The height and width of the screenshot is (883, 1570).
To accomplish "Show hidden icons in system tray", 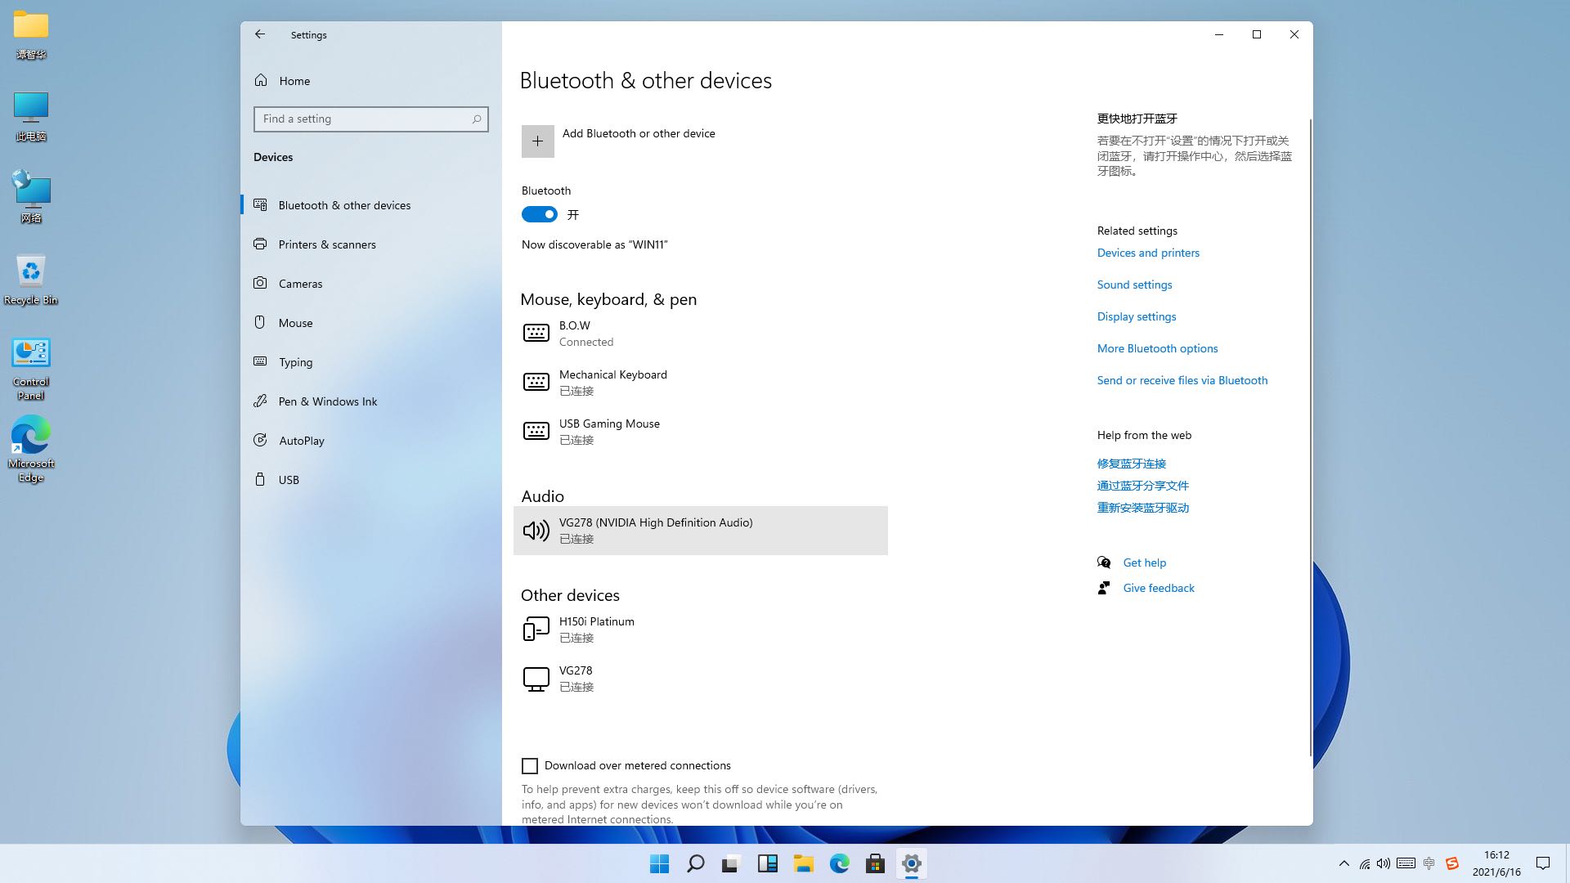I will [1343, 863].
